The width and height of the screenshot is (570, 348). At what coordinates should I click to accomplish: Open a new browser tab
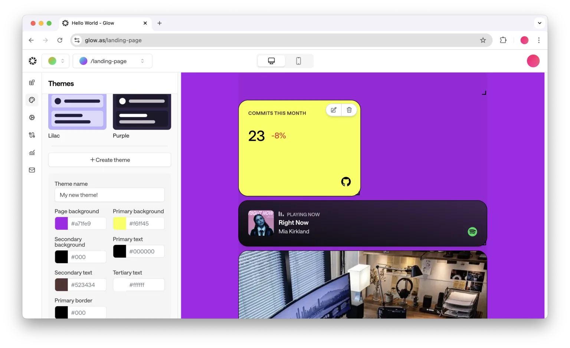160,23
